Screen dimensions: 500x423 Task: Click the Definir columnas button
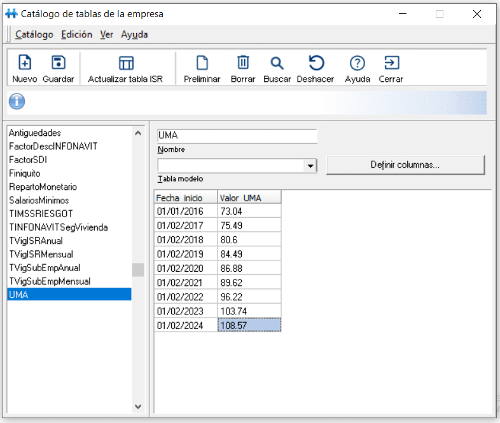pyautogui.click(x=405, y=165)
